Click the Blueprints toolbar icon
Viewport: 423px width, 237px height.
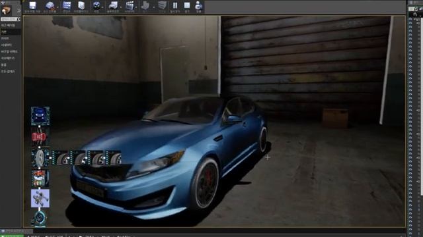point(113,6)
